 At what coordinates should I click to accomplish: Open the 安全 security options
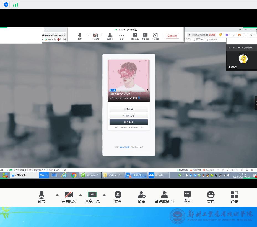pos(118,197)
